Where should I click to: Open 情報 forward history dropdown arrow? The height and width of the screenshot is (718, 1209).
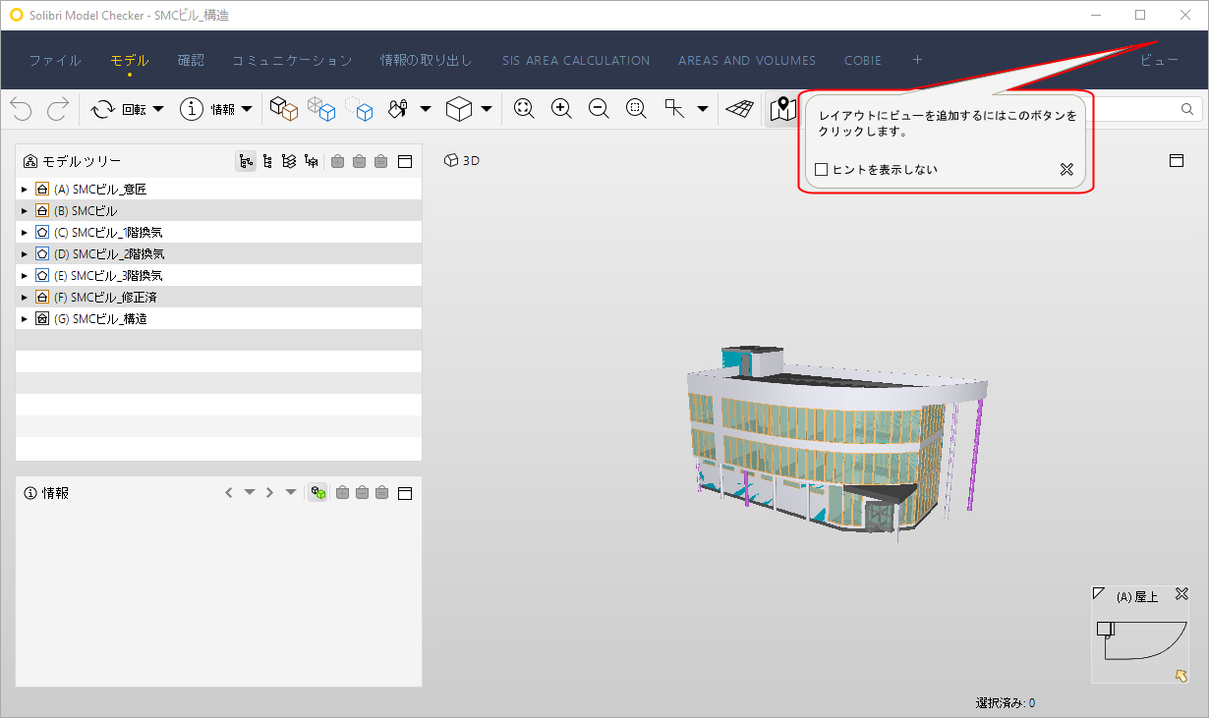(291, 492)
